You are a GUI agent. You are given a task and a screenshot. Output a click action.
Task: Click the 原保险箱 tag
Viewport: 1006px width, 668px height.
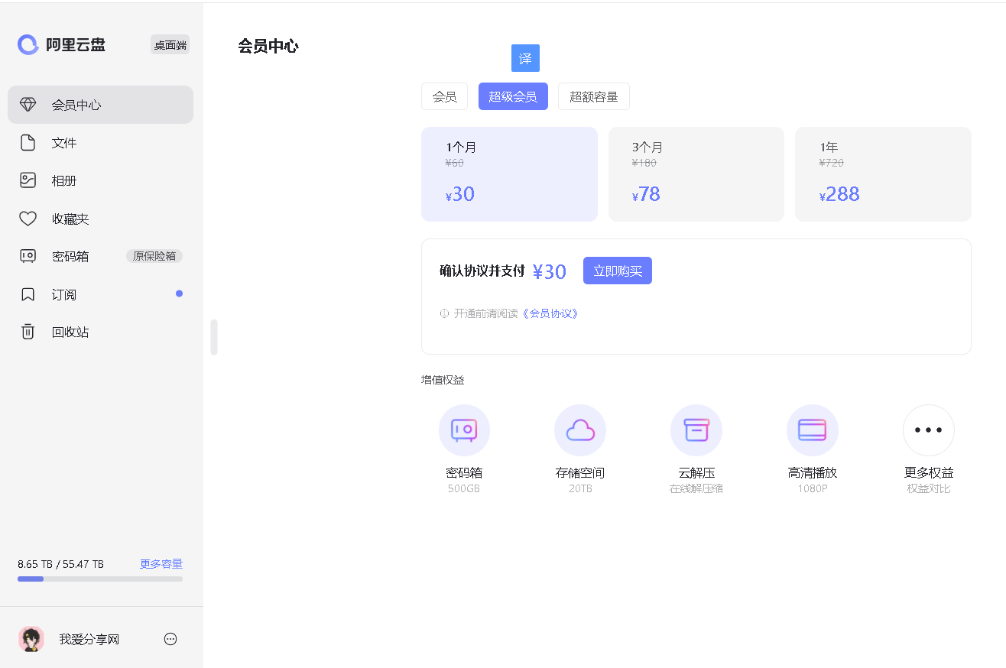coord(154,256)
